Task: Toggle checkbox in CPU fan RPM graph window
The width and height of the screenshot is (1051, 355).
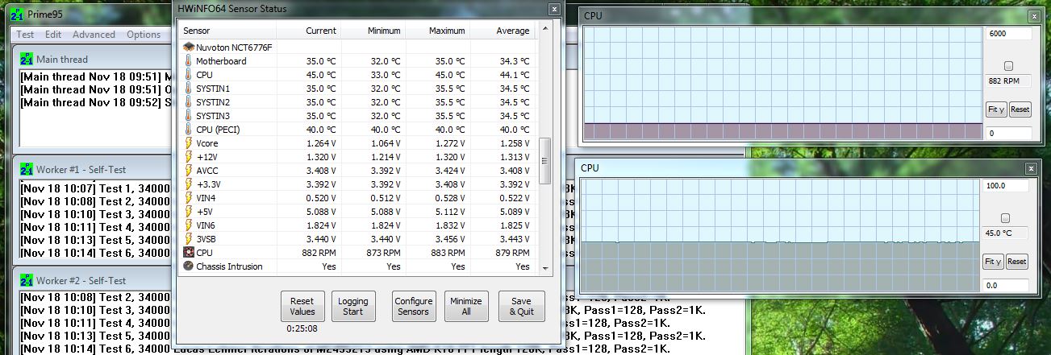Action: tap(1008, 66)
